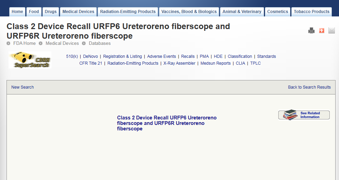Viewport: 339px width, 180px height.
Task: Click the arrow bullet before FDA Home
Action: pos(9,43)
